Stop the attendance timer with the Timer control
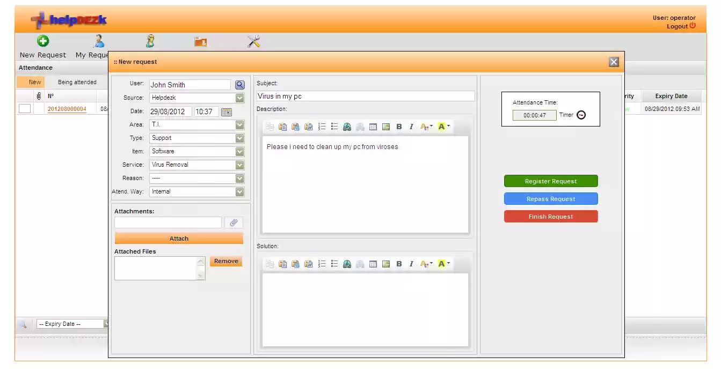Screen dimensions: 721x372 point(582,114)
